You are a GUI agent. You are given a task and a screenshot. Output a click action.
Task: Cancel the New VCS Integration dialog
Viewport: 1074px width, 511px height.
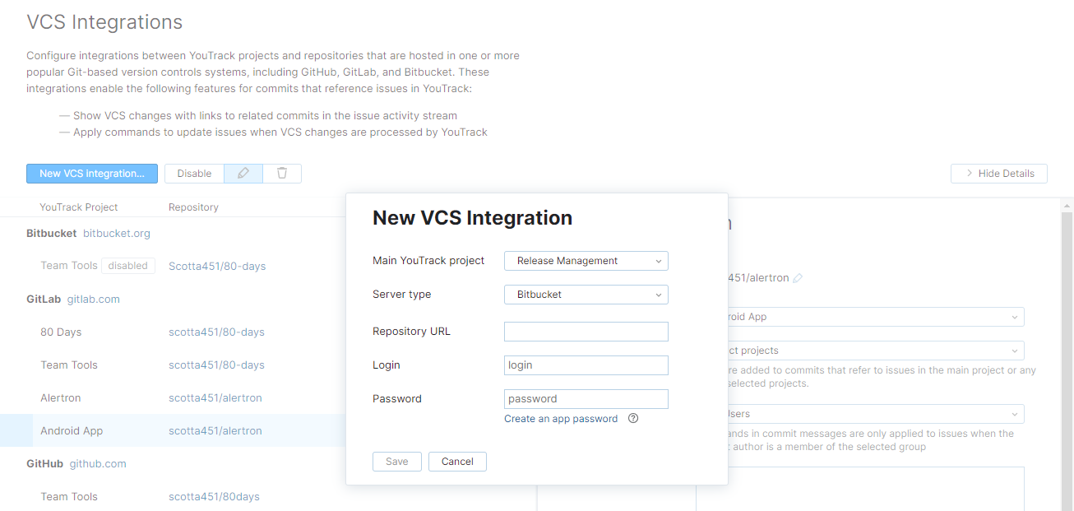tap(457, 462)
